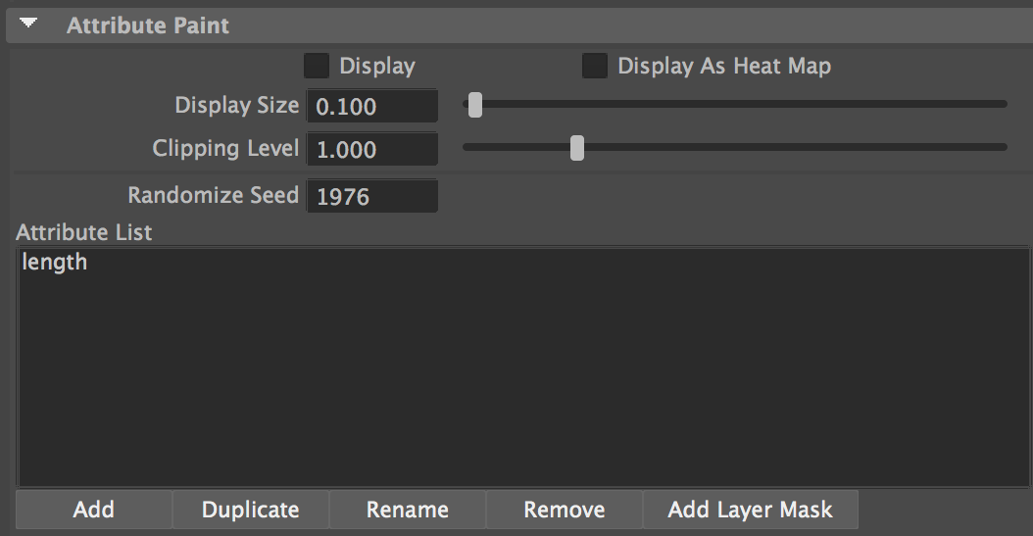This screenshot has width=1033, height=536.
Task: Click the Display Size slider track
Action: click(734, 104)
